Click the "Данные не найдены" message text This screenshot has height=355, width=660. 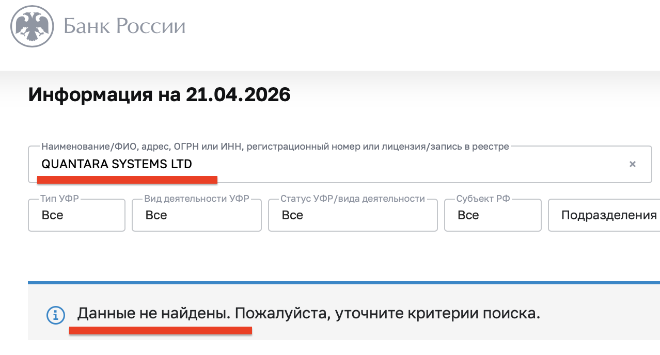[x=154, y=314]
